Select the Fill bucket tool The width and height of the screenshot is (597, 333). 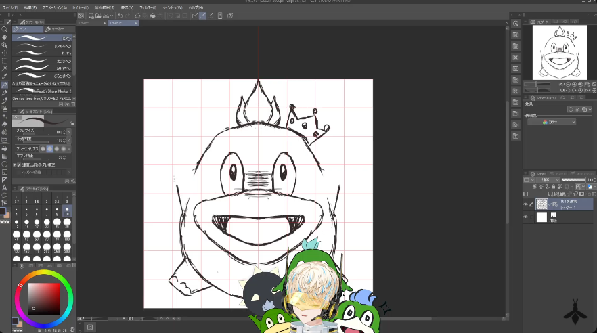(x=5, y=148)
